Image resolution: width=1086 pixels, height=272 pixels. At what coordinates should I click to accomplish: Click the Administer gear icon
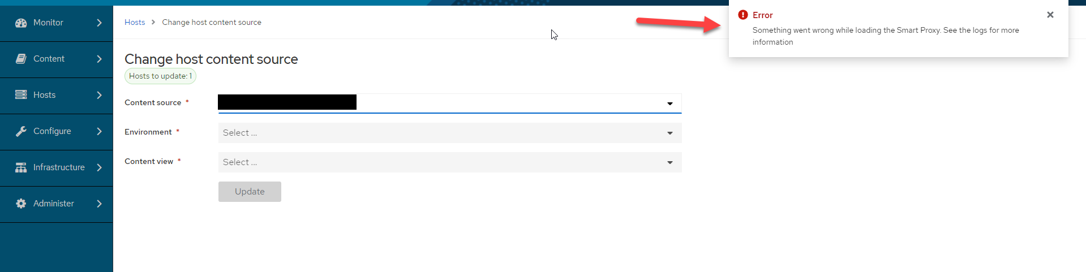pyautogui.click(x=21, y=204)
